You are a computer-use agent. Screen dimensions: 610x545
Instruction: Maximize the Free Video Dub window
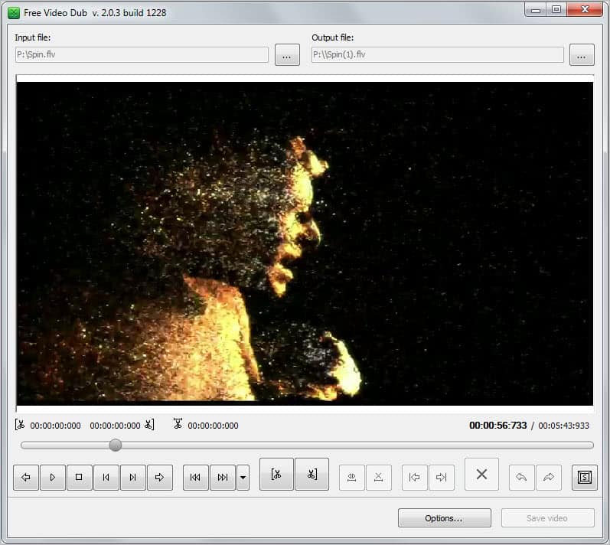pos(556,9)
